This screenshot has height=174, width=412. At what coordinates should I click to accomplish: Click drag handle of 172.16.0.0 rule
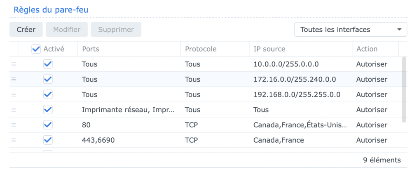[x=14, y=80]
